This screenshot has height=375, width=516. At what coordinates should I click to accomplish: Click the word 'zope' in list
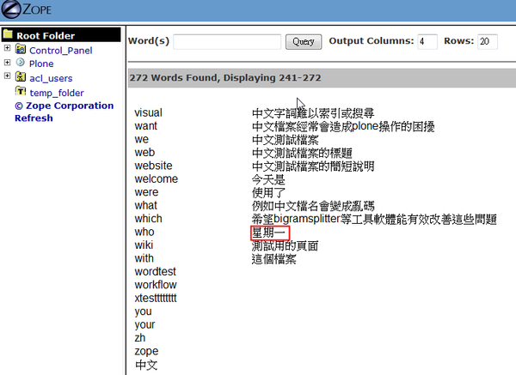coord(146,351)
